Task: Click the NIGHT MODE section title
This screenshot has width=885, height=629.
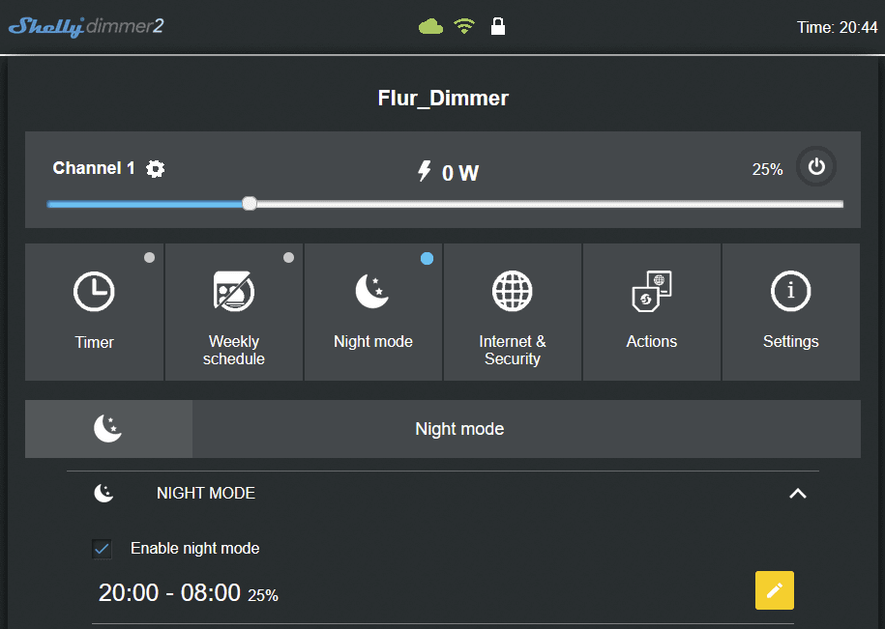Action: pyautogui.click(x=206, y=494)
